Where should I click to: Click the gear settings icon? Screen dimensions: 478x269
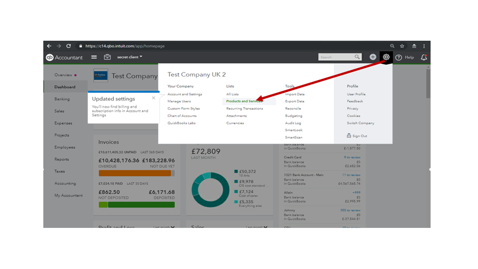tap(386, 57)
